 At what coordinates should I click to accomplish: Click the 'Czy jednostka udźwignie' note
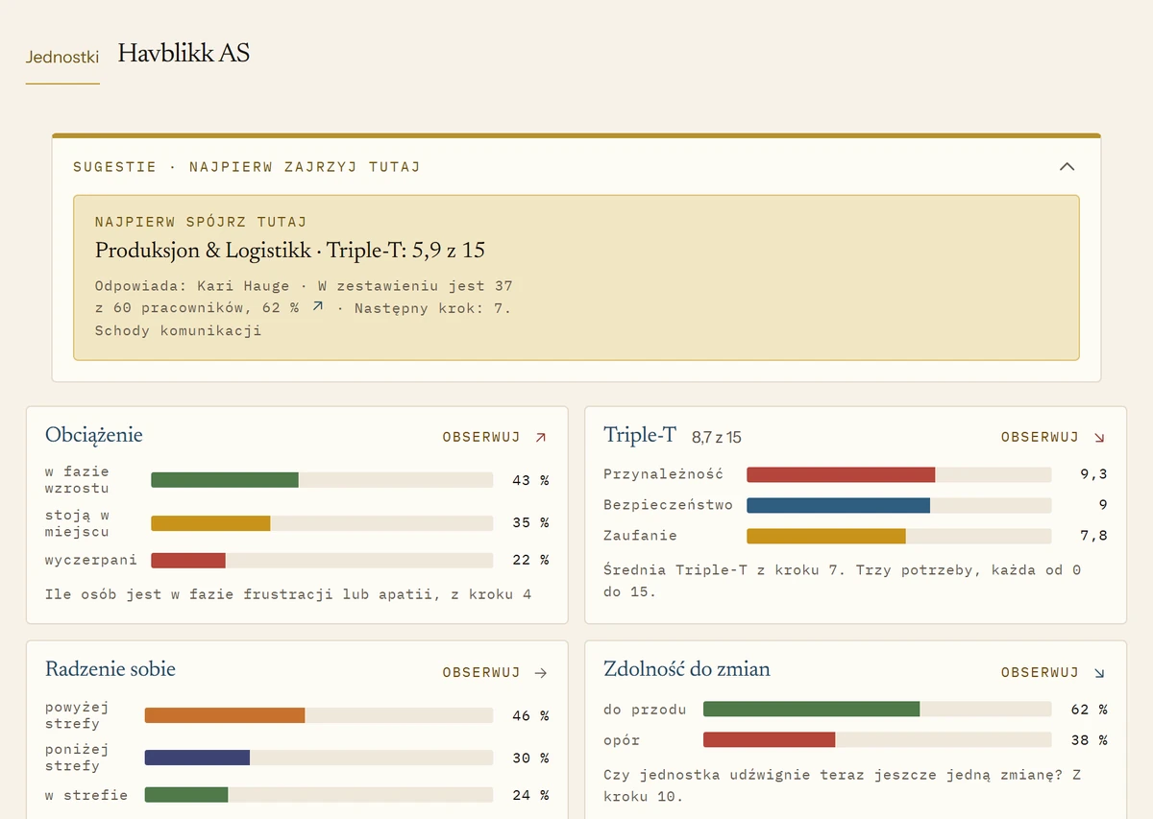[x=843, y=785]
